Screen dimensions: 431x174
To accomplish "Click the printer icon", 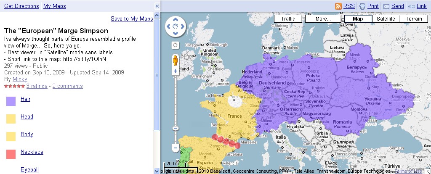I will pos(362,6).
